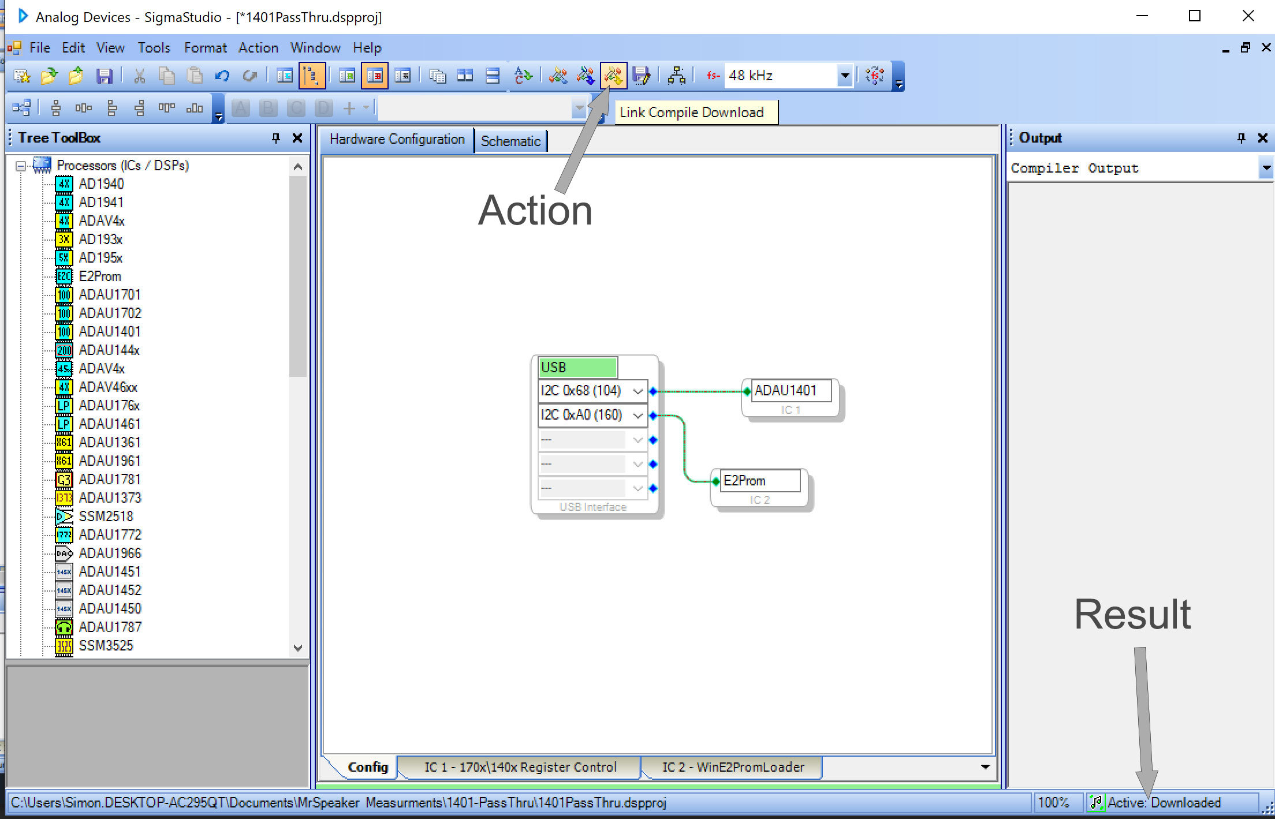
Task: Open the third empty USB interface dropdown
Action: click(x=637, y=440)
